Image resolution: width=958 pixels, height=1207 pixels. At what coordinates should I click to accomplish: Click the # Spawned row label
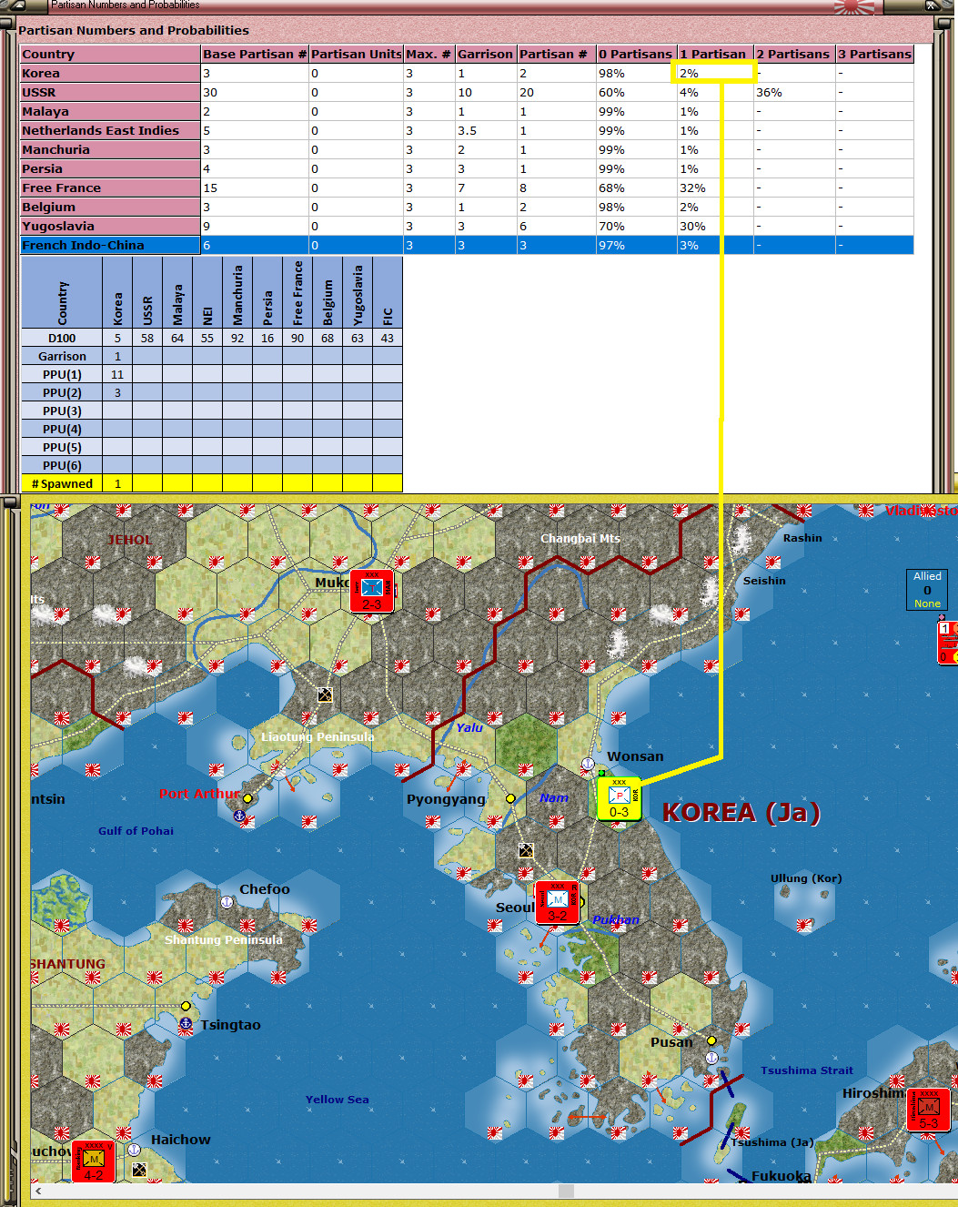click(62, 483)
